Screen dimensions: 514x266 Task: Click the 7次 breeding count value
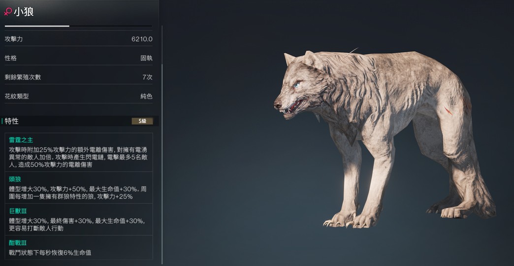[148, 77]
